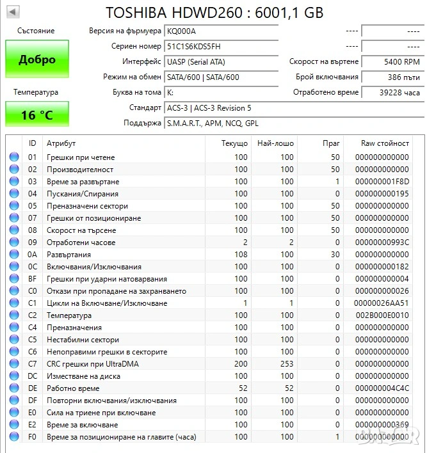This screenshot has width=427, height=453.
Task: Click status orb for Грешки при четене
Action: [14, 157]
